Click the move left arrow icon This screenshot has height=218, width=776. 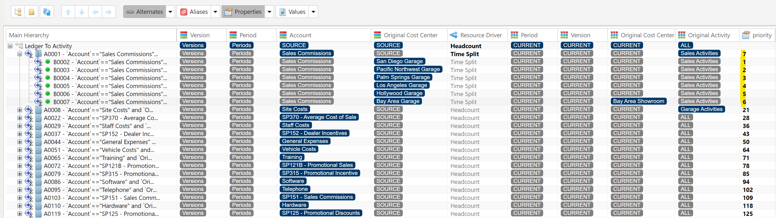point(95,12)
